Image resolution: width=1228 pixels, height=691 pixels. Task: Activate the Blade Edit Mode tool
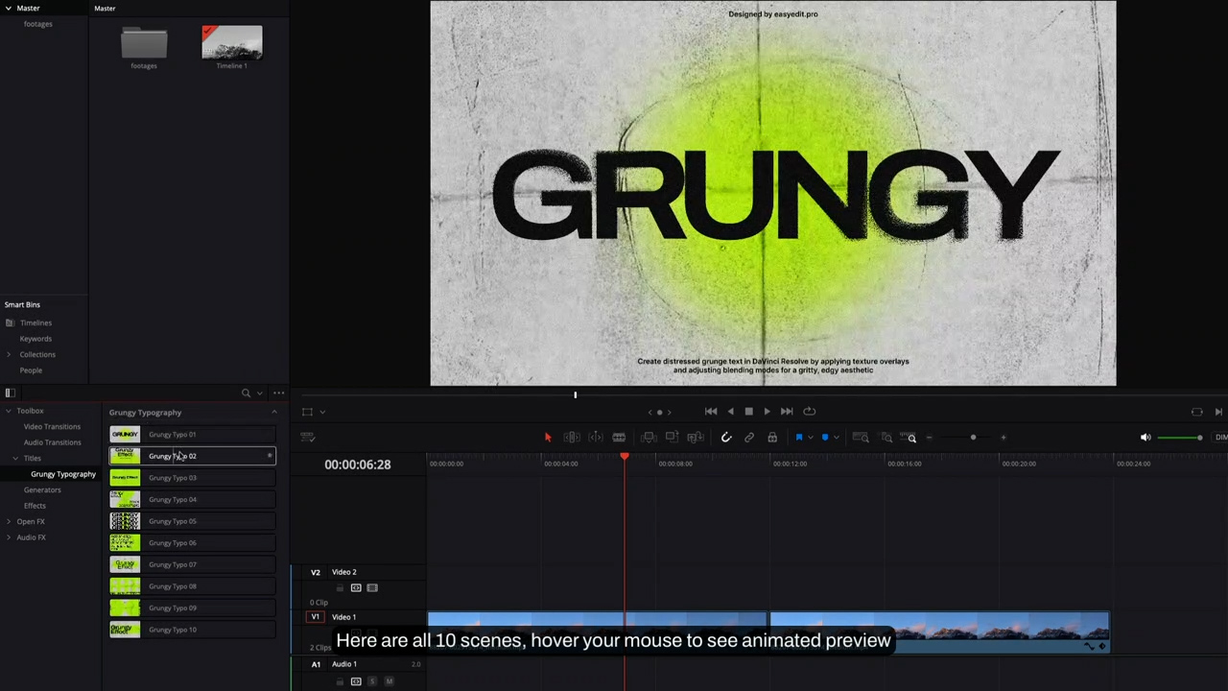(619, 438)
